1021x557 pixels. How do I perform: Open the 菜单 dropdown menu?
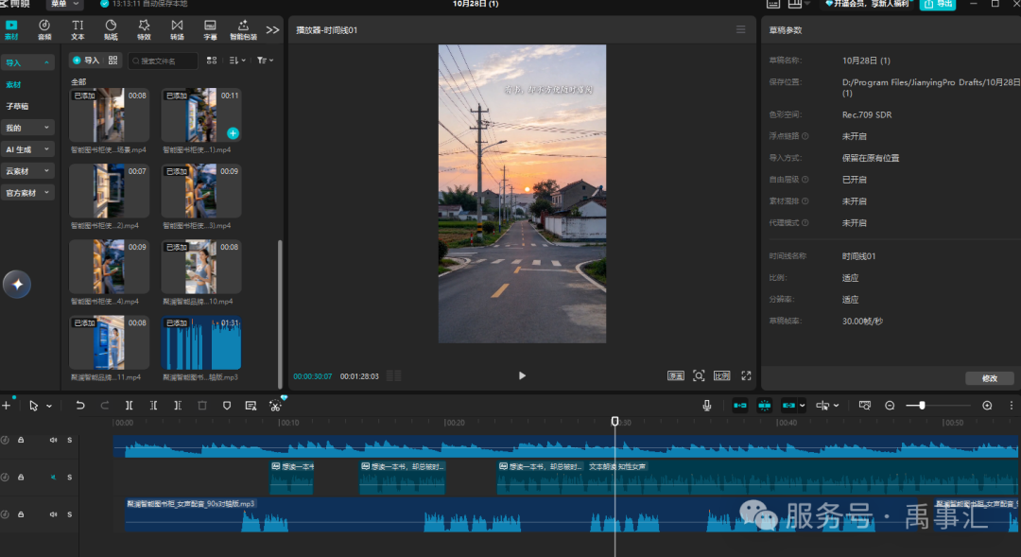(64, 4)
